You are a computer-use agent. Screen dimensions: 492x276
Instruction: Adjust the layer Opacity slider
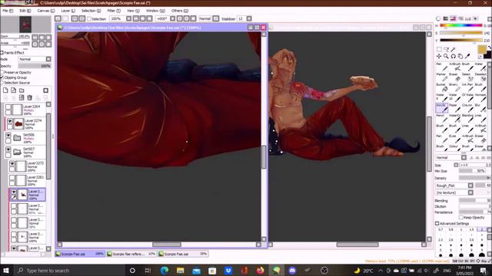click(35, 66)
